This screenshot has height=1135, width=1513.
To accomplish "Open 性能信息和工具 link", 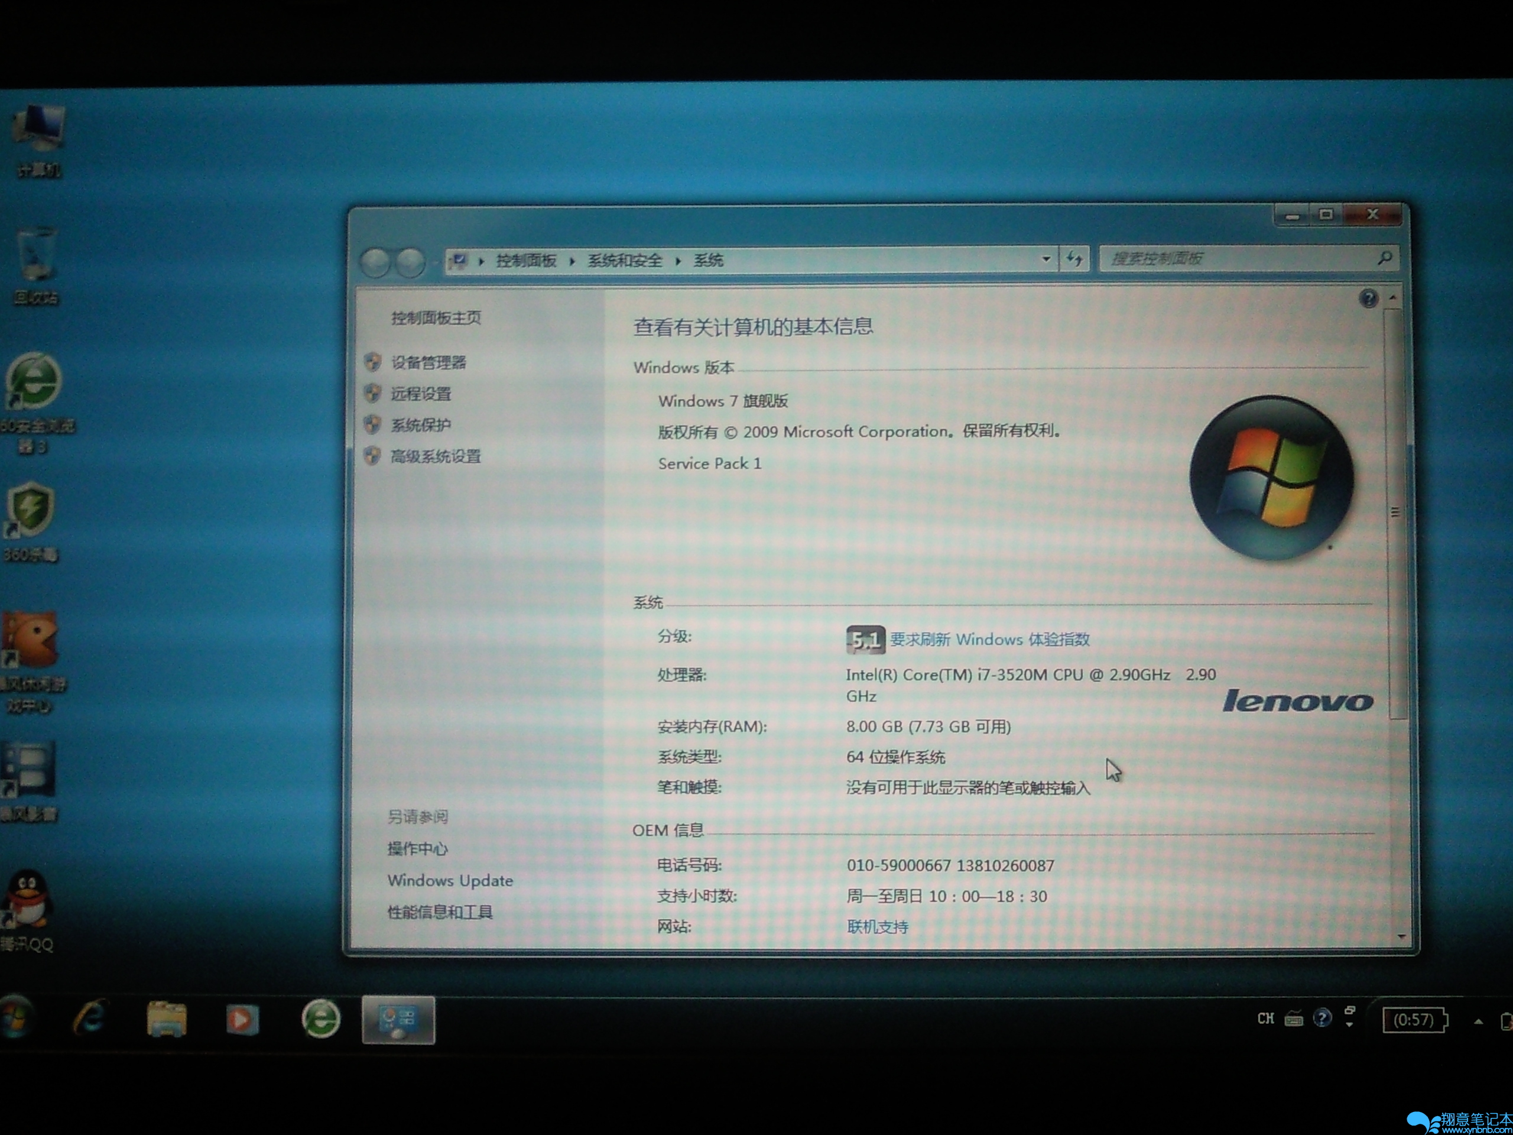I will [x=440, y=912].
